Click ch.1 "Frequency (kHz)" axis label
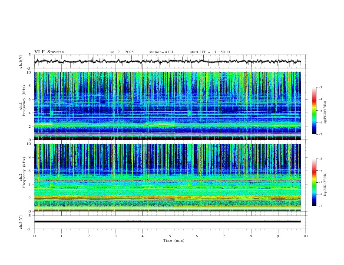The height and width of the screenshot is (265, 344). (24, 101)
